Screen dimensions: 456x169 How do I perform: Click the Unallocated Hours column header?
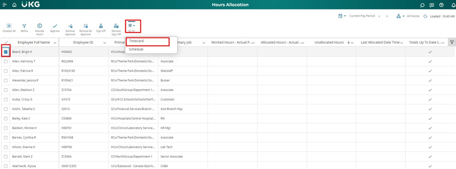coord(329,43)
